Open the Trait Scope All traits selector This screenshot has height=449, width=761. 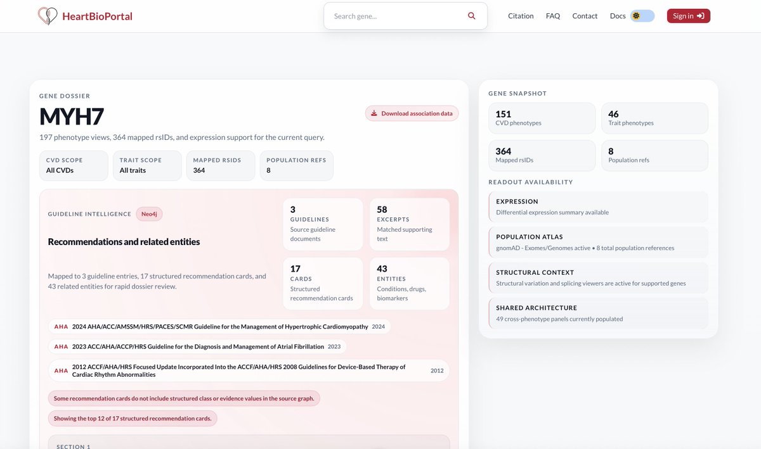click(x=147, y=165)
